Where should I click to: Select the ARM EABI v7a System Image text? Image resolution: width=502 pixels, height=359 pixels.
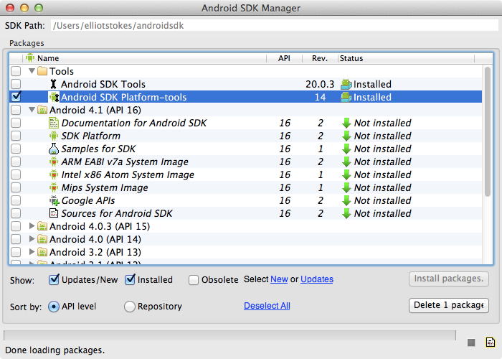click(125, 162)
